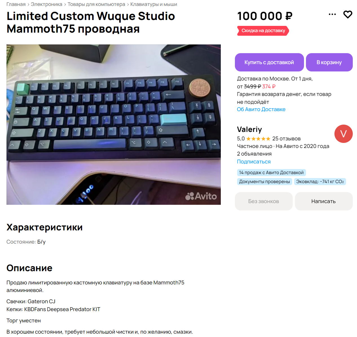
Task: Add item with 'В корзину' button
Action: [x=329, y=62]
